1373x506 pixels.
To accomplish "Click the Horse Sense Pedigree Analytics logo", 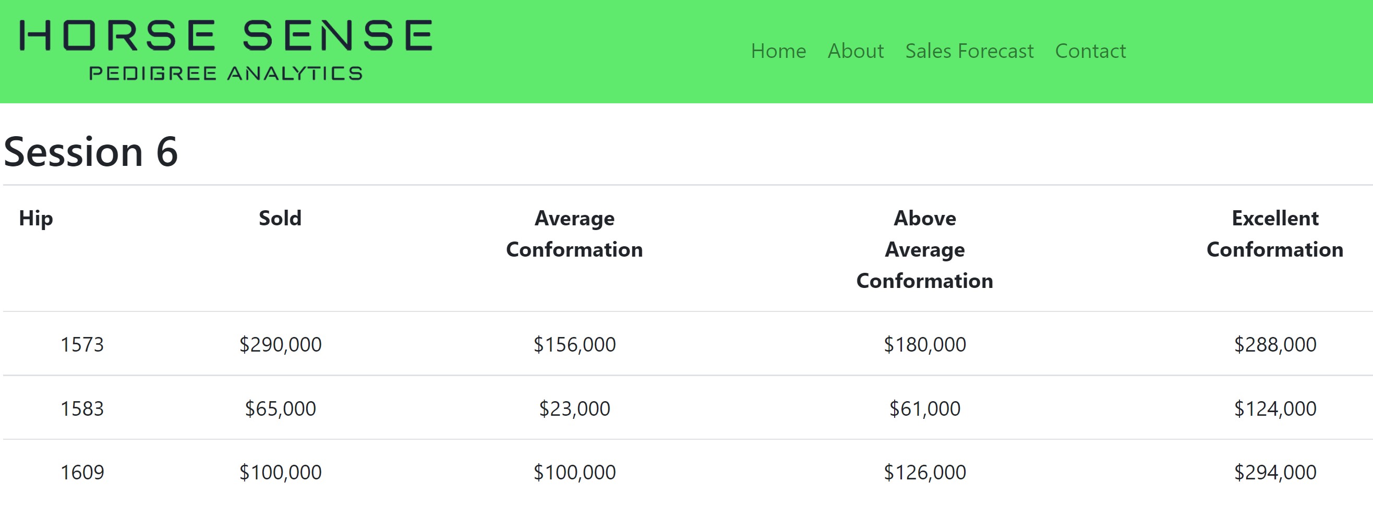I will [x=225, y=51].
